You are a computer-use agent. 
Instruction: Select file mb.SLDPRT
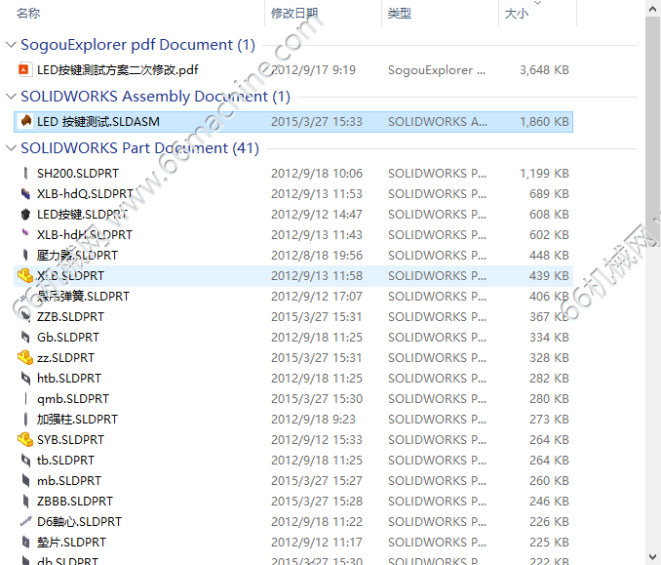tap(69, 481)
